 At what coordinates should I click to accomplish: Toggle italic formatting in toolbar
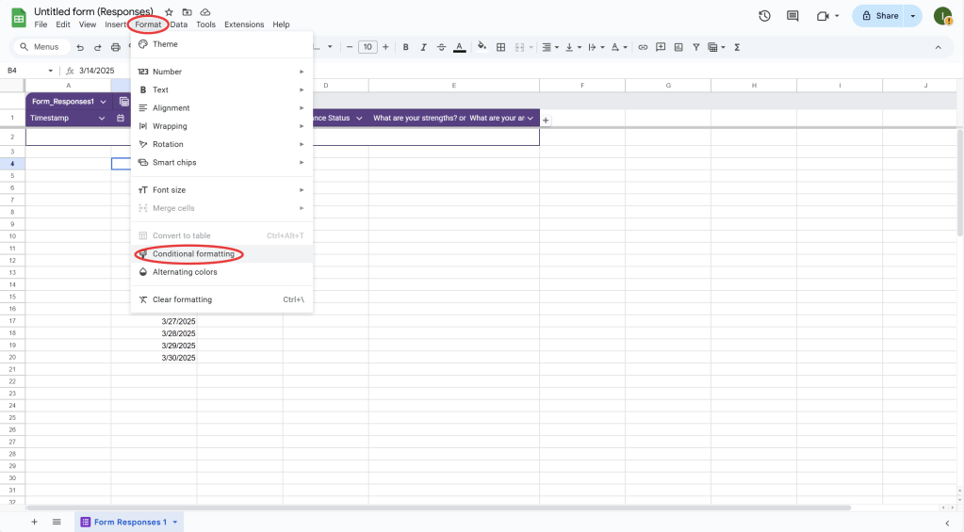(423, 47)
